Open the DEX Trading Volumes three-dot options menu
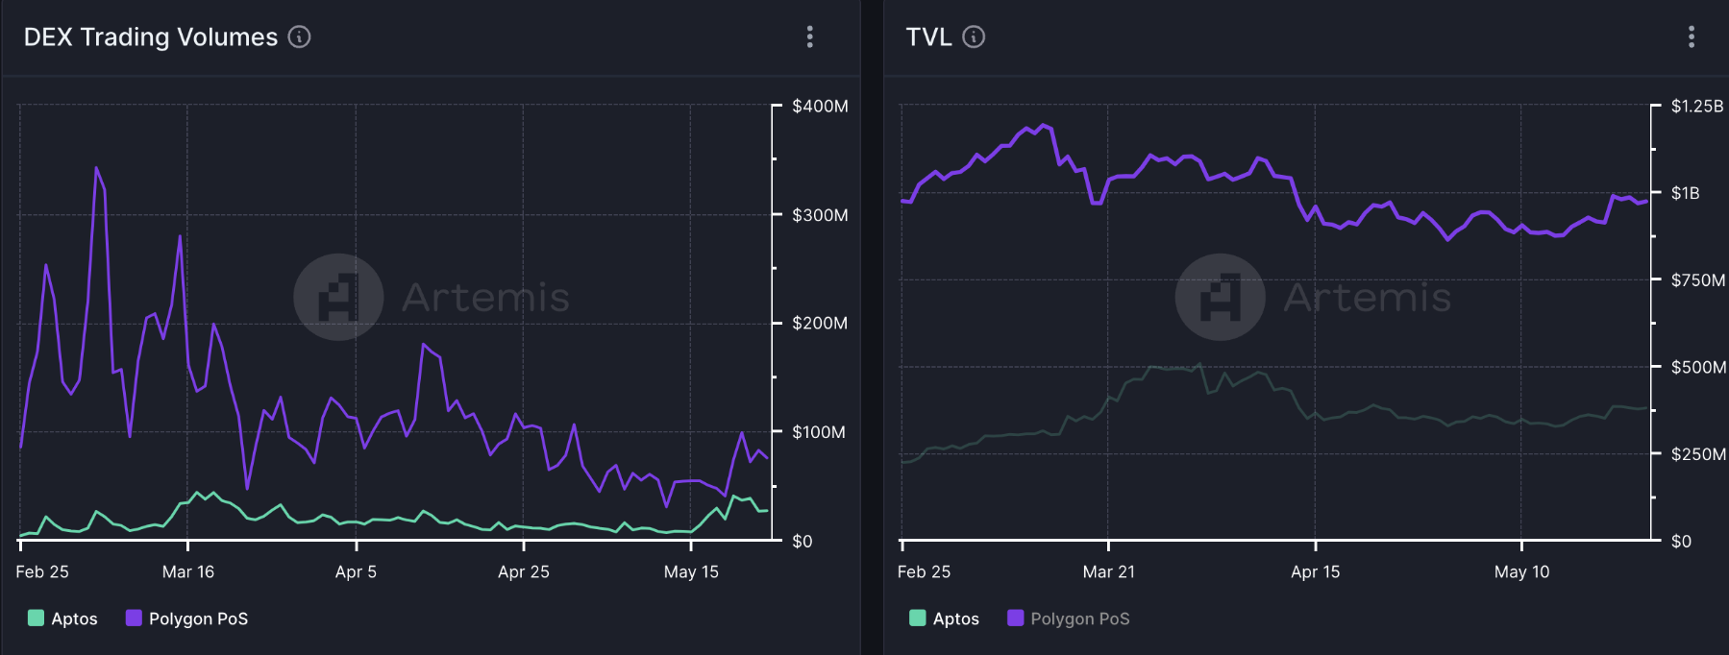Screen dimensions: 1729x655 click(810, 37)
